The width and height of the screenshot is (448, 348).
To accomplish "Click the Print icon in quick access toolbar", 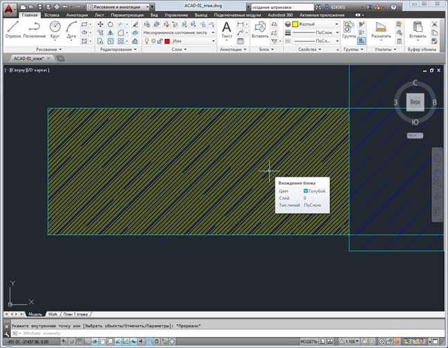I will click(x=57, y=7).
